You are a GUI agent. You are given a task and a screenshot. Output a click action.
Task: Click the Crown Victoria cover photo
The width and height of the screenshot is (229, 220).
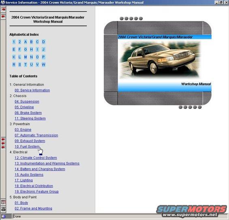[x=160, y=60]
